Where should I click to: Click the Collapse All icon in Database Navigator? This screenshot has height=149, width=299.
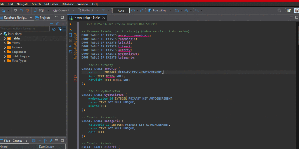(x=52, y=23)
